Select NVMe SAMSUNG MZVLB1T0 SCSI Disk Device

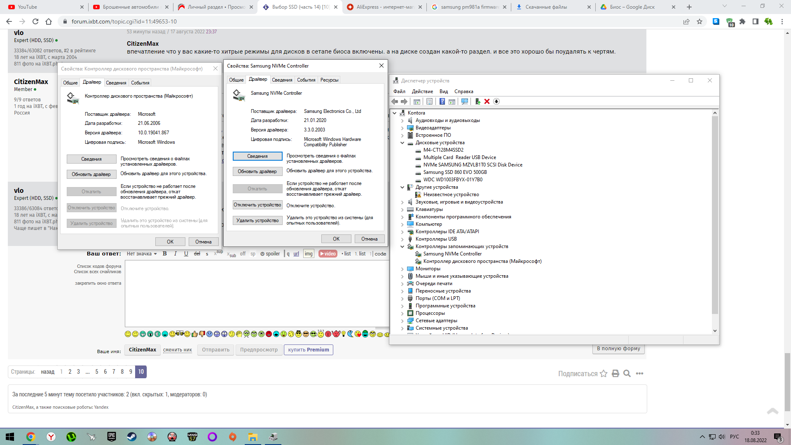473,165
